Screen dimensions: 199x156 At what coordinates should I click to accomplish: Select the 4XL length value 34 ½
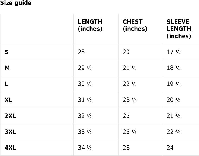85,148
